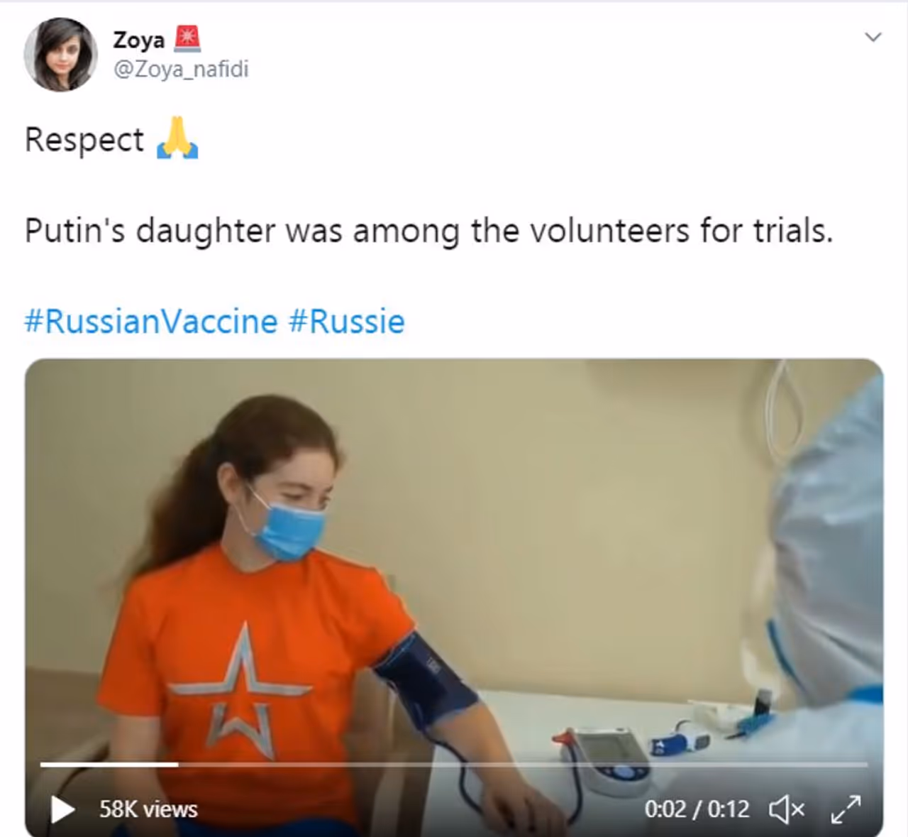Click the display name Zoya

139,40
